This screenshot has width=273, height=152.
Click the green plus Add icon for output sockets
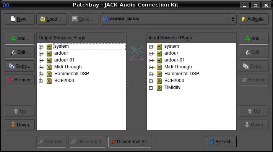click(x=13, y=39)
